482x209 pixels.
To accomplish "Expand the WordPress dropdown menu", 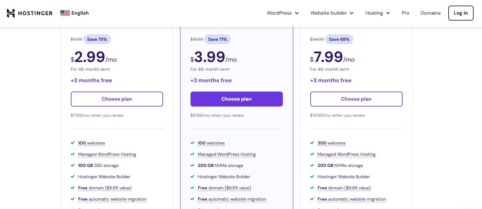I will click(x=282, y=13).
